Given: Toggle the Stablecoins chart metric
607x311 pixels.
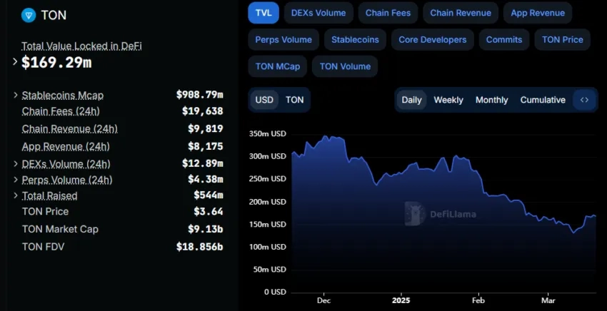Looking at the screenshot, I should tap(355, 39).
